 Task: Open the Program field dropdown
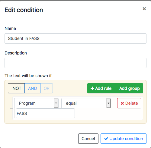(36, 103)
